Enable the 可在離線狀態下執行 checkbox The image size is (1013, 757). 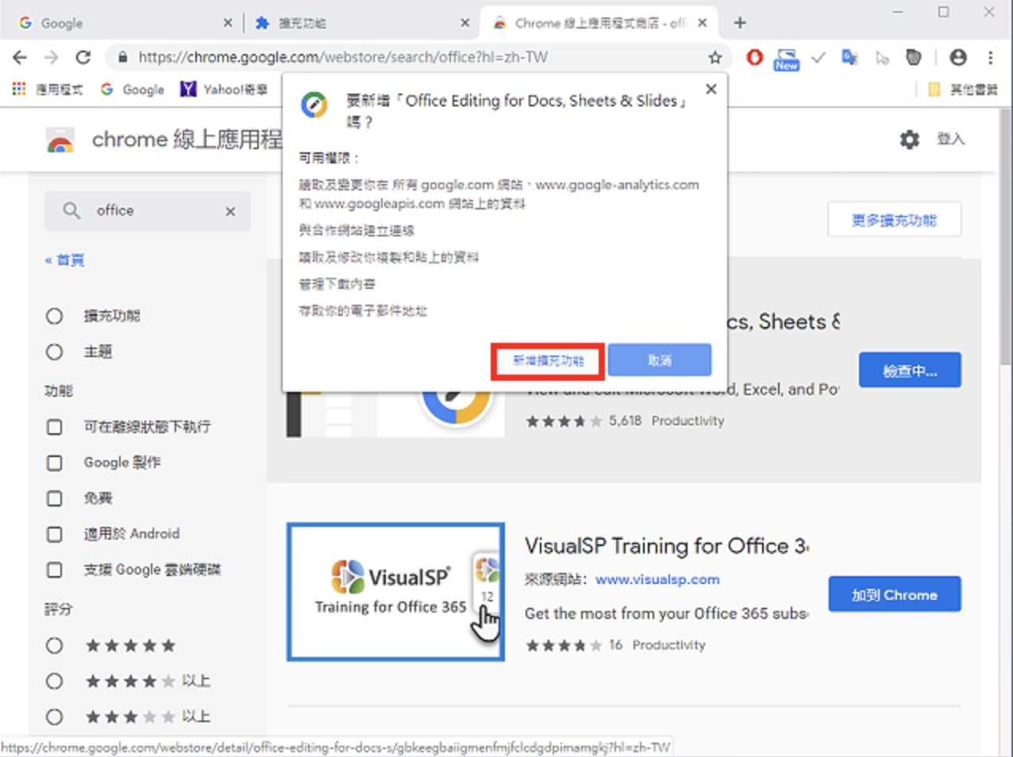[54, 427]
